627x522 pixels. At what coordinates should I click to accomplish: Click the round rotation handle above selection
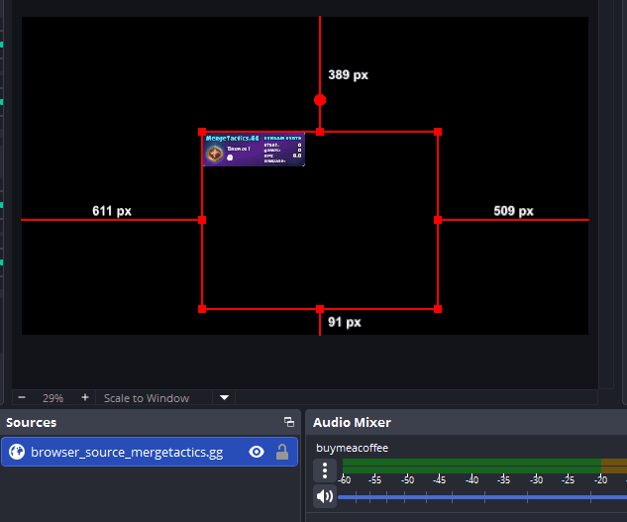click(x=320, y=100)
